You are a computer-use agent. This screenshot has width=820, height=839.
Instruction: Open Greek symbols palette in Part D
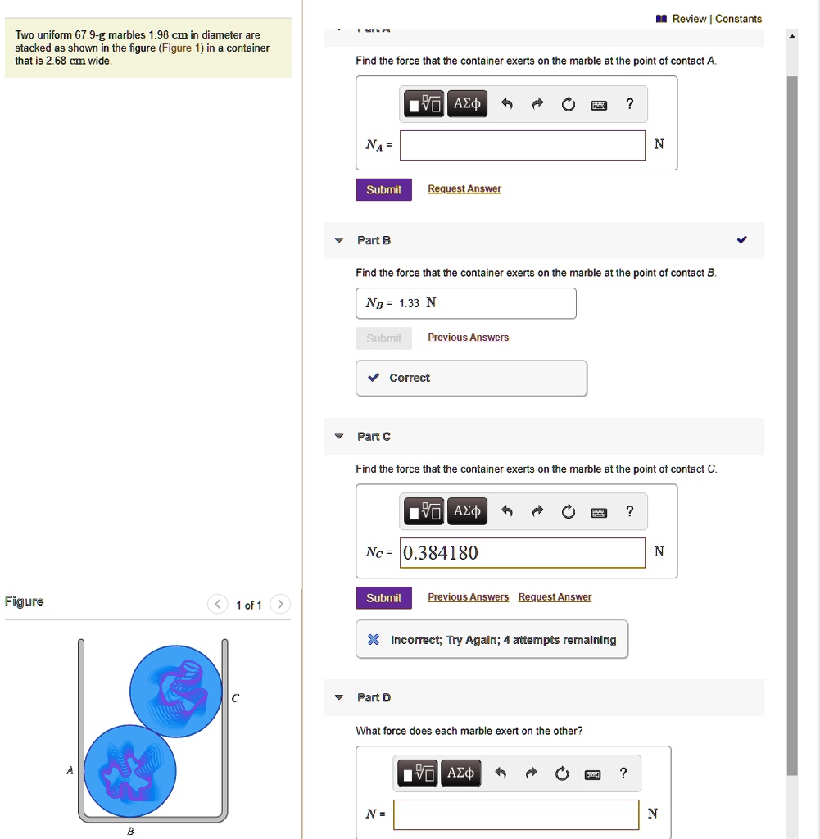tap(460, 773)
